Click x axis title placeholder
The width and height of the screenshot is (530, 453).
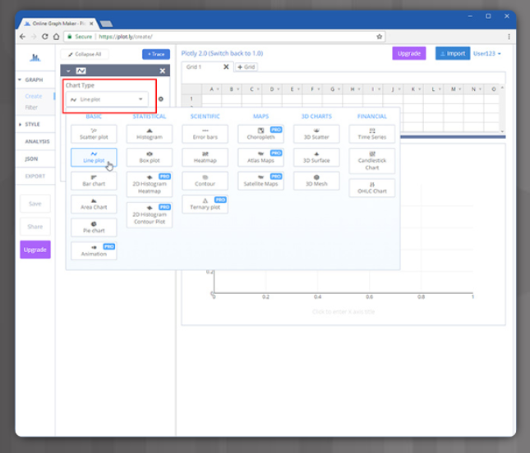(343, 312)
